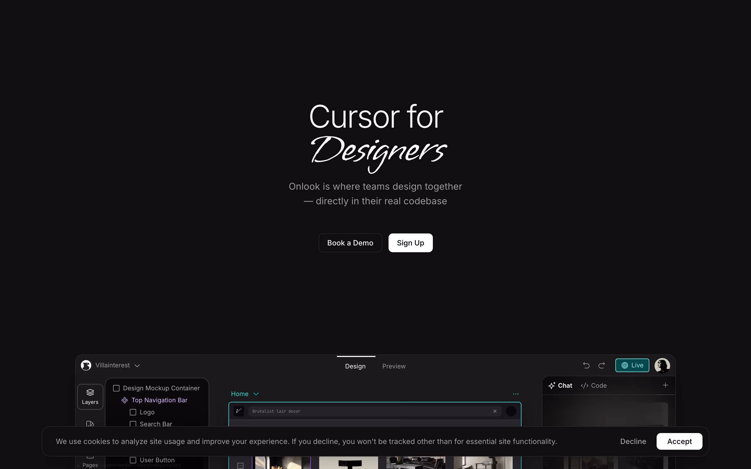Switch to the Preview tab
This screenshot has height=469, width=751.
(x=394, y=366)
